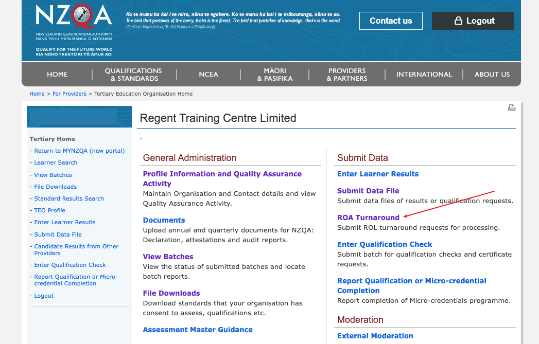Open Enter Qualification Check in sidebar
The width and height of the screenshot is (539, 344).
70,265
